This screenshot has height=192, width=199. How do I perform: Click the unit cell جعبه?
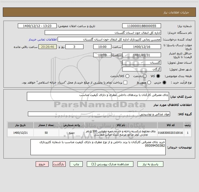coord(72,133)
